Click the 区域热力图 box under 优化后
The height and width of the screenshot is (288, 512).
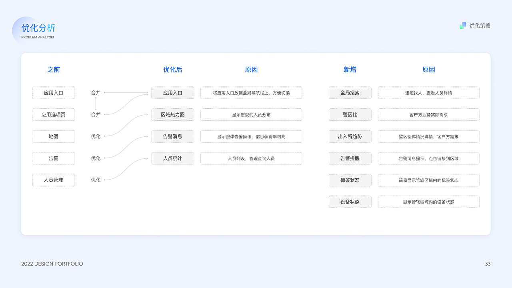click(x=172, y=114)
